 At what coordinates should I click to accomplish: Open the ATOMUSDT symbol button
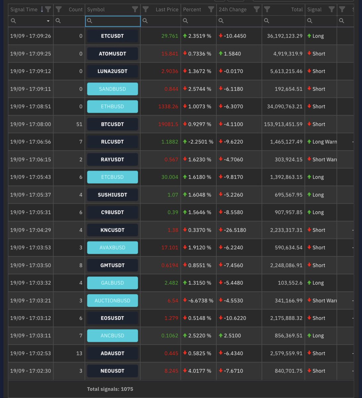coord(112,54)
